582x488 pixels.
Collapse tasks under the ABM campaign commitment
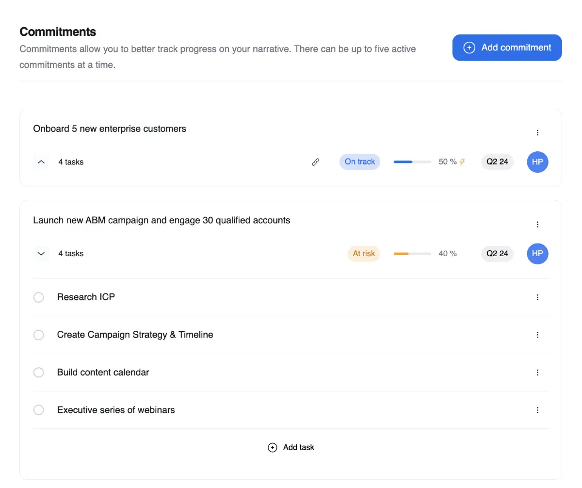(x=41, y=253)
